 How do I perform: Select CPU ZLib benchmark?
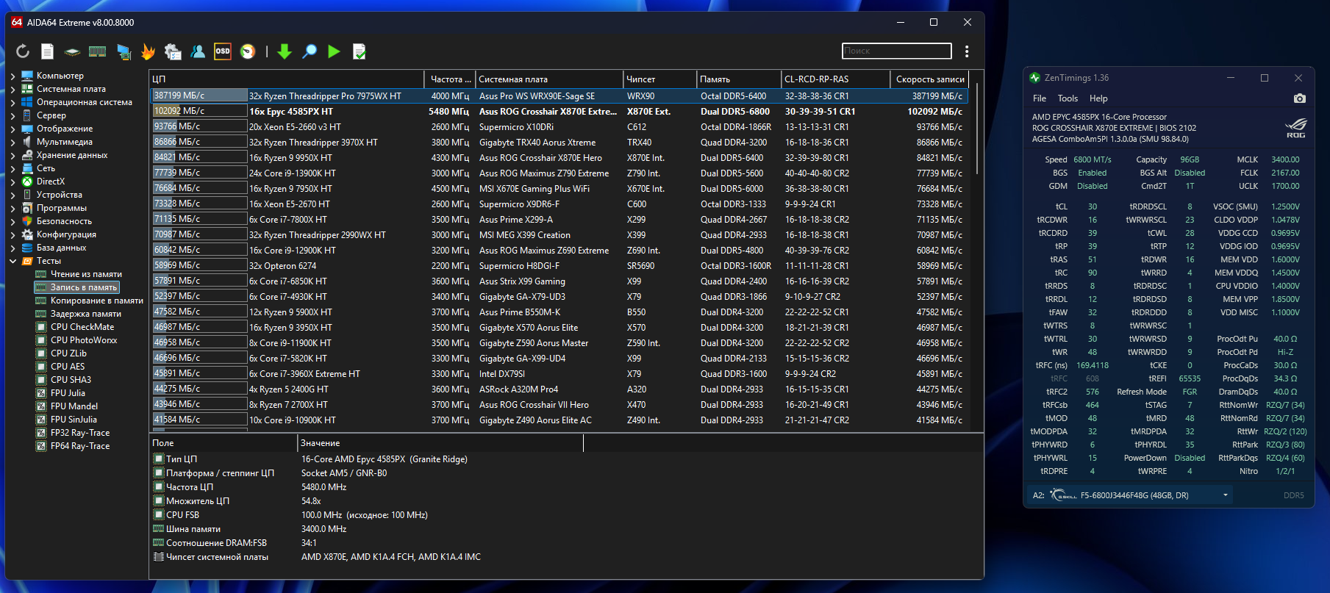[x=68, y=353]
